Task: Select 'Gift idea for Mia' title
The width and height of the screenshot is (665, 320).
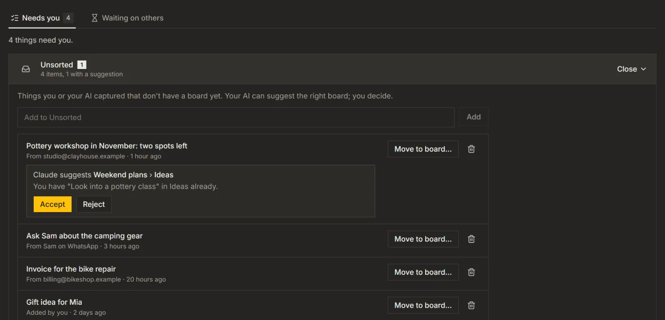Action: pos(54,302)
